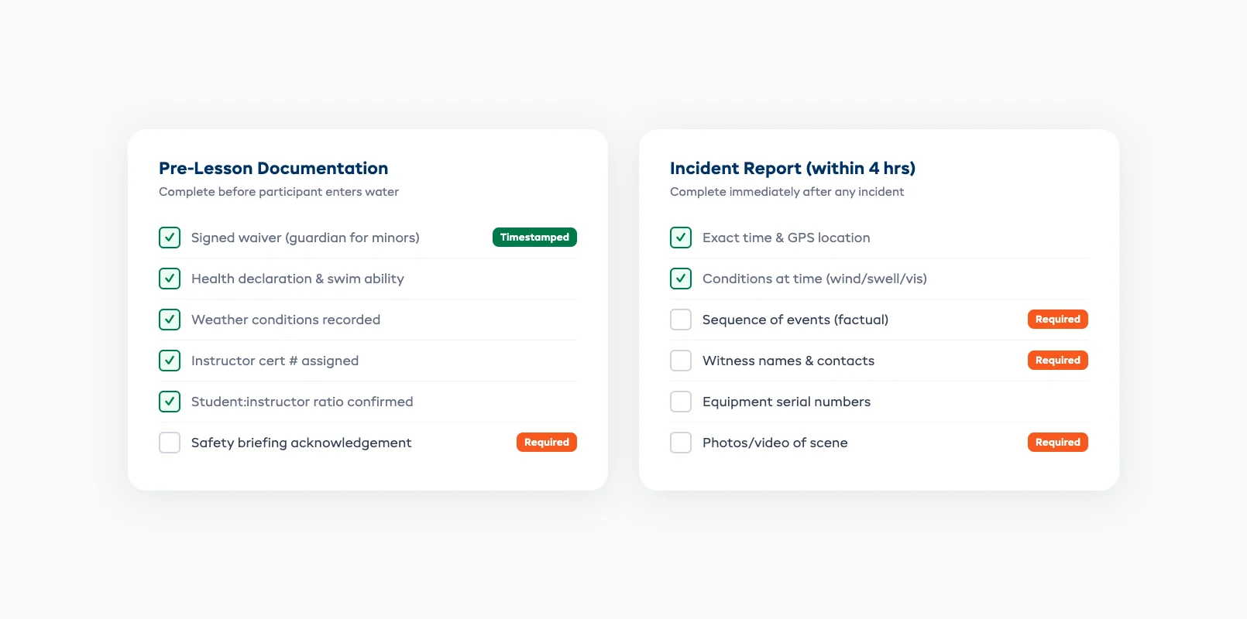Uncheck Exact time & GPS location
1247x619 pixels.
tap(681, 237)
